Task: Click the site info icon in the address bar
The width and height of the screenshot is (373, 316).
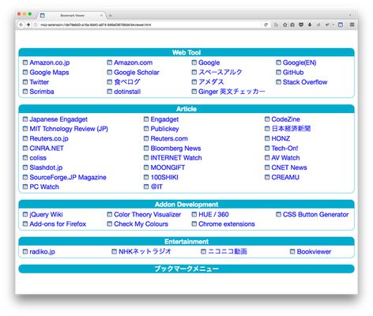Action: coord(36,24)
